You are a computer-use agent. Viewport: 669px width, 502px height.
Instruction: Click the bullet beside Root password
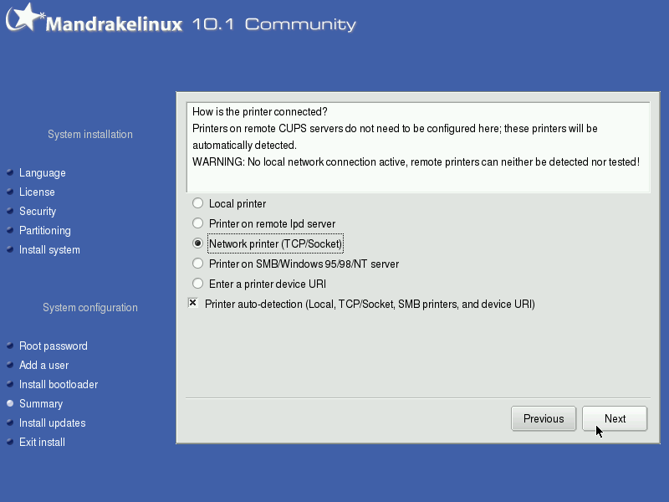tap(10, 346)
